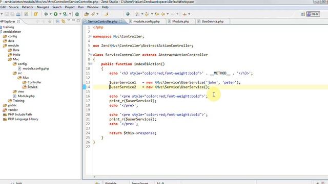The width and height of the screenshot is (328, 184).
Task: Click the red Zend tool icon
Action: click(x=184, y=14)
